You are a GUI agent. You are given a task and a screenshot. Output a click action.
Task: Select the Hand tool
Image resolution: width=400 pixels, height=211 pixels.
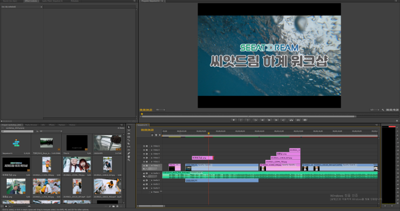click(129, 157)
